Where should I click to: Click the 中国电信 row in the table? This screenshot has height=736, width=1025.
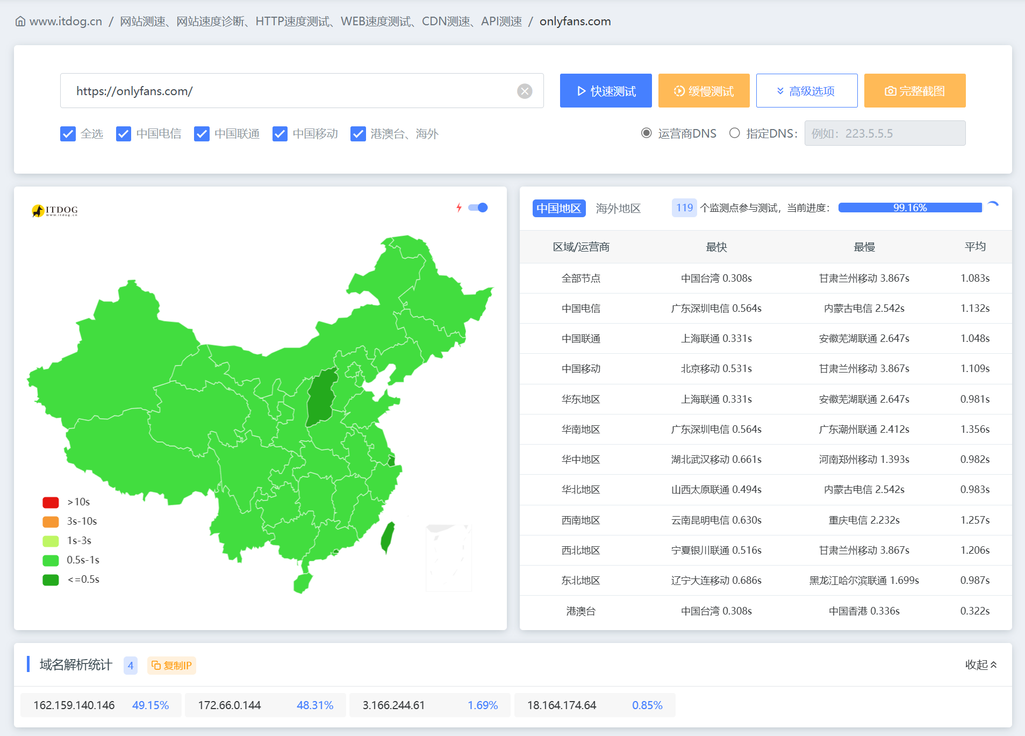click(766, 309)
